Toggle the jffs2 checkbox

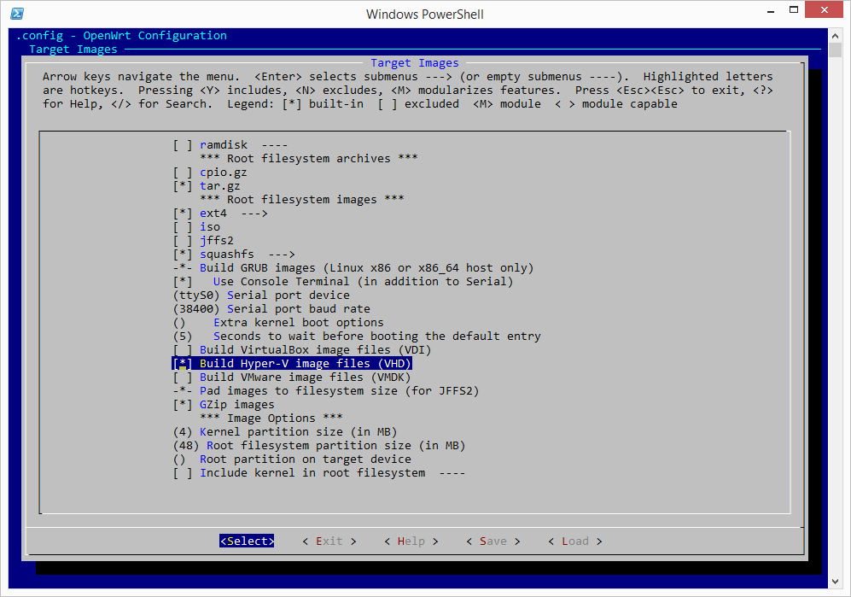(x=183, y=241)
